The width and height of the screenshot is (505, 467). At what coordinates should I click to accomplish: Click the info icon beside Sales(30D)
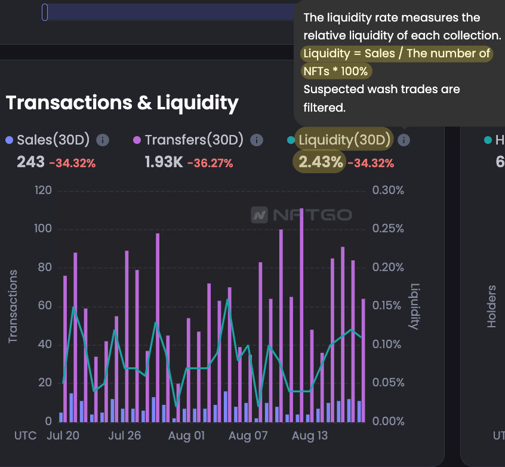coord(103,140)
